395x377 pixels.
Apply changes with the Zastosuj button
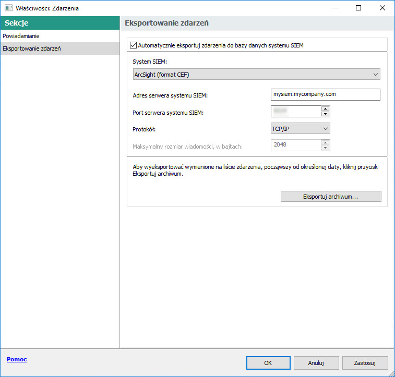[365, 363]
